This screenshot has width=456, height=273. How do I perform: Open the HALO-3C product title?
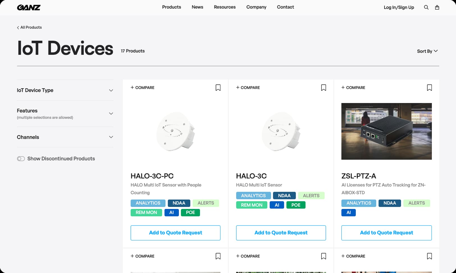tap(251, 176)
